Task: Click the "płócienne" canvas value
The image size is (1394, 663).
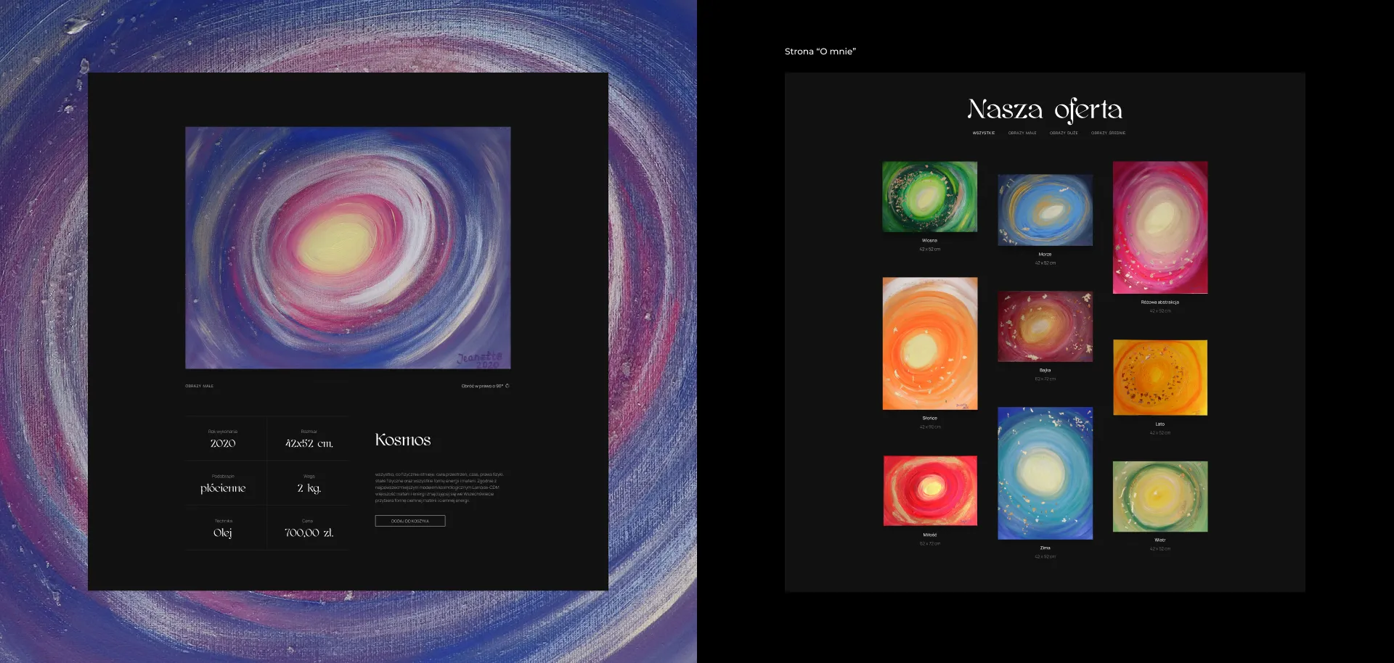Action: point(223,488)
